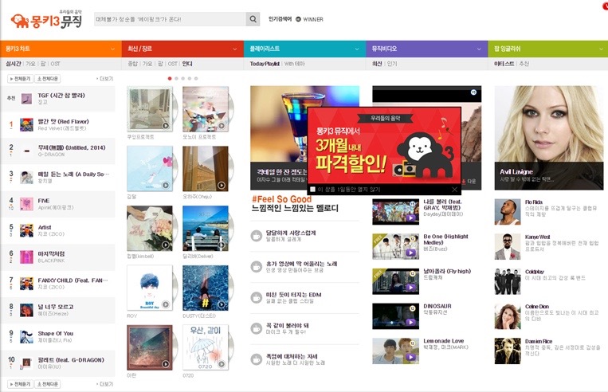Expand the 몽키3 차트 menu chevron
The height and width of the screenshot is (392, 608).
click(x=113, y=49)
